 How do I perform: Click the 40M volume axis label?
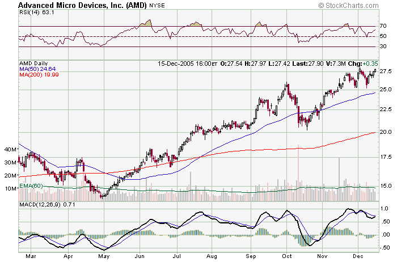point(10,149)
